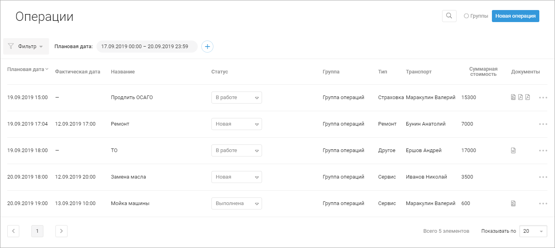Open the Показывать по page size dropdown
The height and width of the screenshot is (248, 555).
tap(533, 231)
